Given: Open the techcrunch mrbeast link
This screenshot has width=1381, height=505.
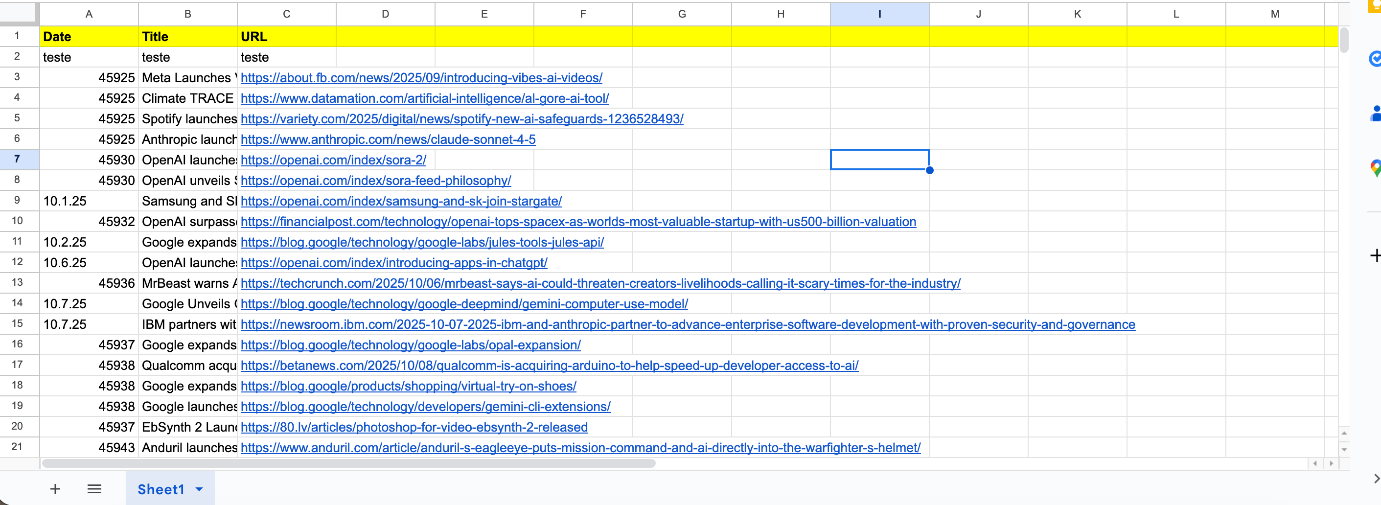Looking at the screenshot, I should 600,283.
